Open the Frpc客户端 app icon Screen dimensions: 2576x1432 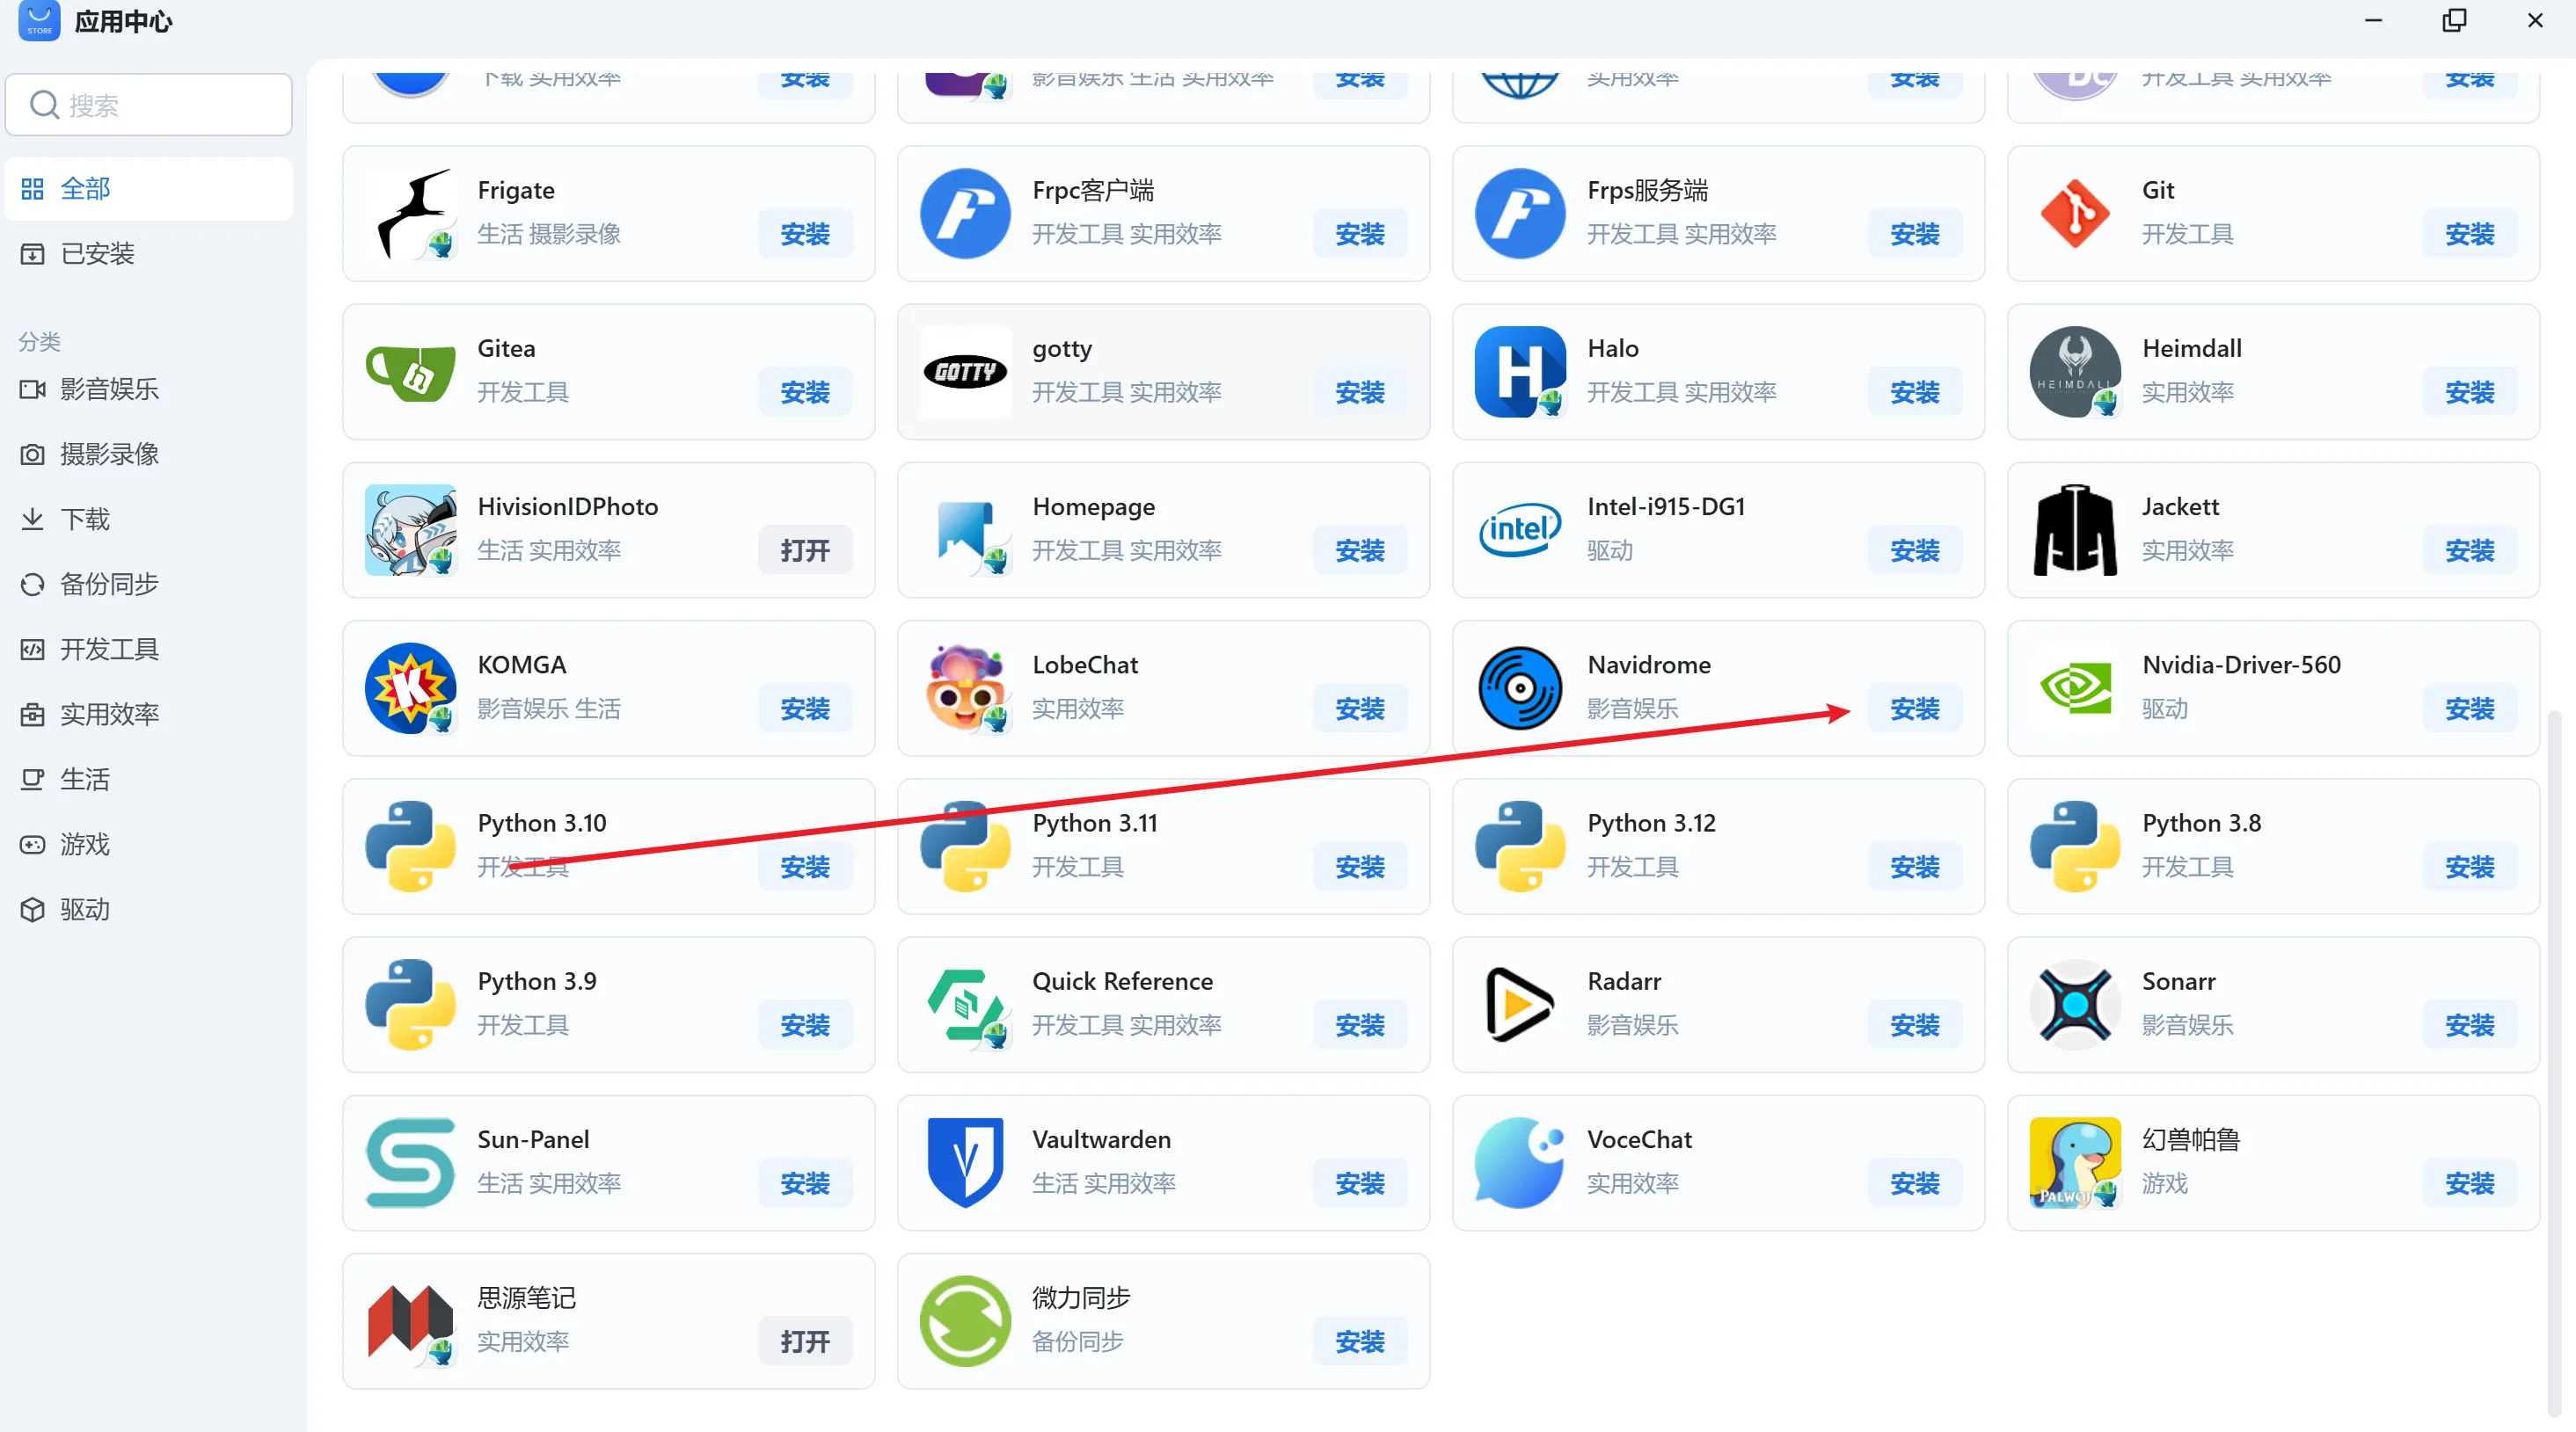tap(965, 213)
